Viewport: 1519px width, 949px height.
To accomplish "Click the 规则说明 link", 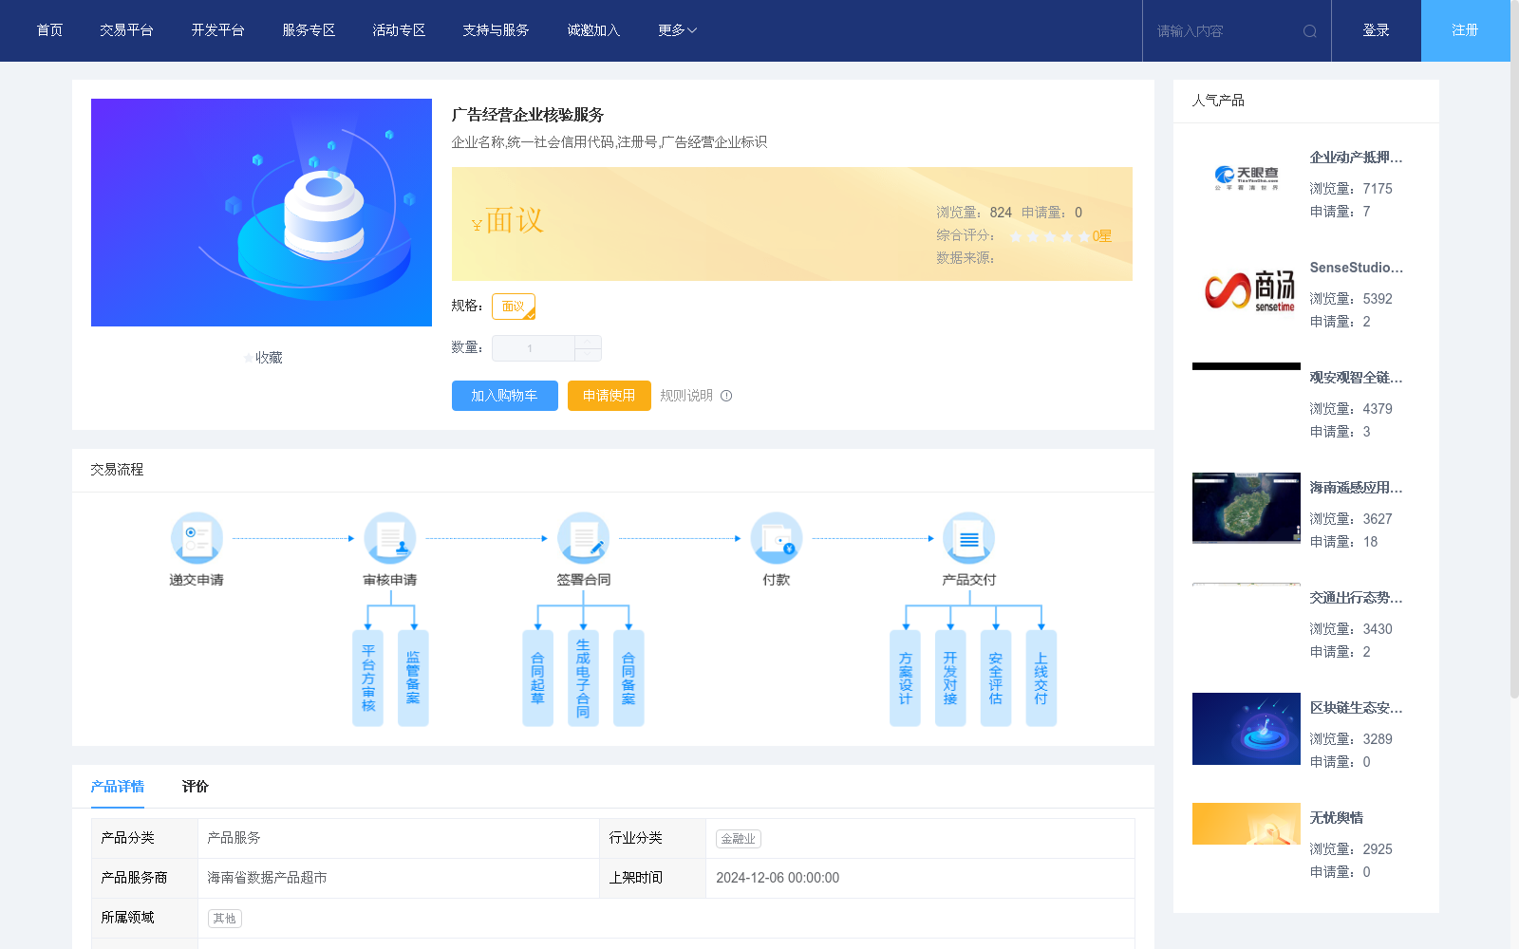I will pyautogui.click(x=686, y=396).
